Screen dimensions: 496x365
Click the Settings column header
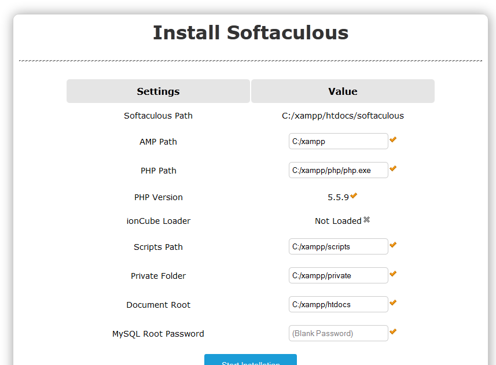tap(158, 91)
